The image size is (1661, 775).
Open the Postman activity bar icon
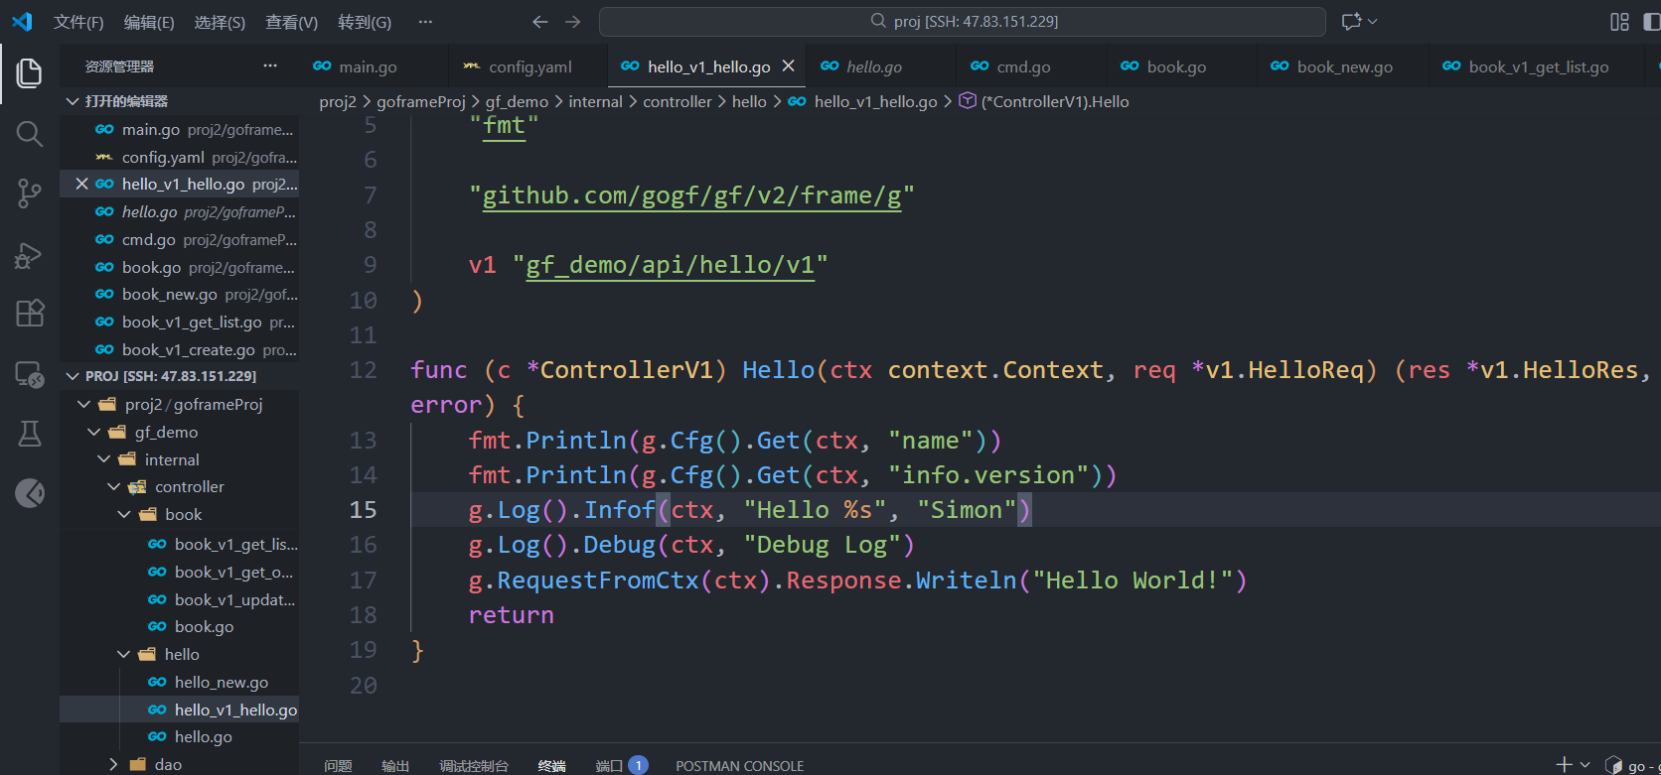coord(30,492)
